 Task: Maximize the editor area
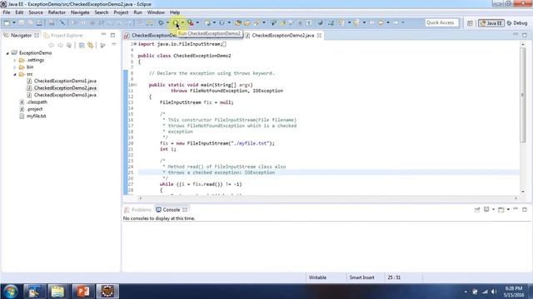[x=525, y=35]
